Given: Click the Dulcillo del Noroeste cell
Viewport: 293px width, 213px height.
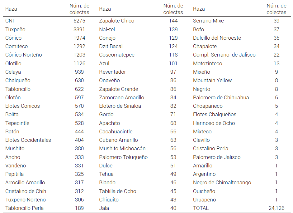Looking at the screenshot, I should tap(217, 38).
